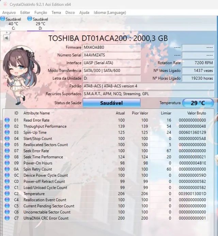Select the UltraDMA CRC Error Count name

[x=46, y=218]
